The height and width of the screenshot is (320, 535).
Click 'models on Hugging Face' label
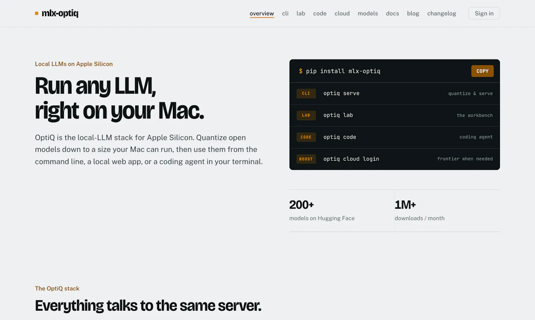tap(322, 218)
